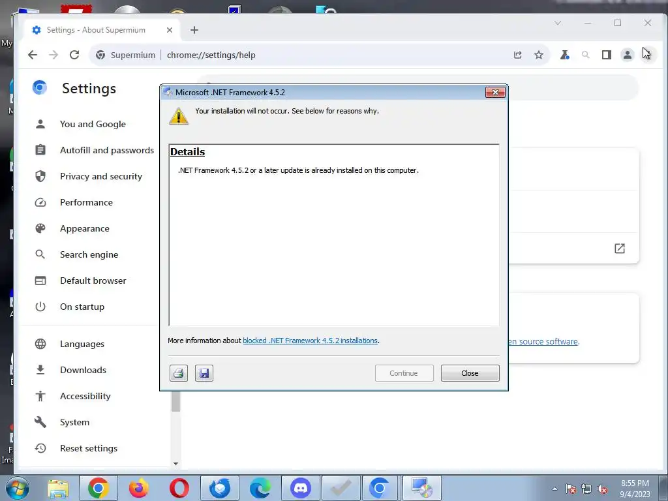Click the open-in-new-window icon on About card
Screen dimensions: 668x501
click(620, 249)
